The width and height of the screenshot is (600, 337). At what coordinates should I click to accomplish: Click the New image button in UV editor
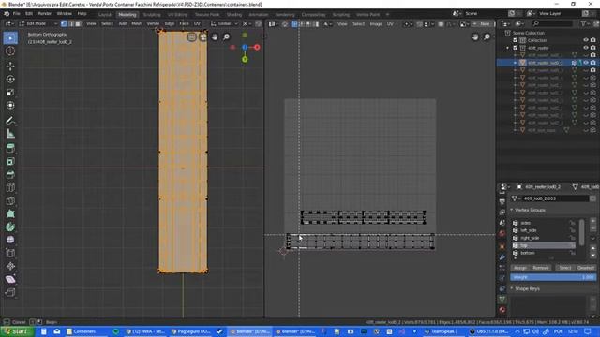coord(482,23)
